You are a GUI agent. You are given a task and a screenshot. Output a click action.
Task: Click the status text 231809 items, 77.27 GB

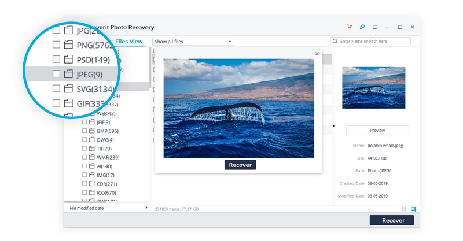(177, 209)
